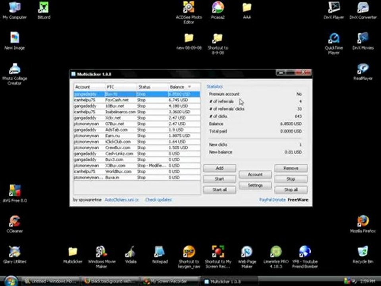Click the Add button in Multiclicker
381x286 pixels.
tap(219, 168)
